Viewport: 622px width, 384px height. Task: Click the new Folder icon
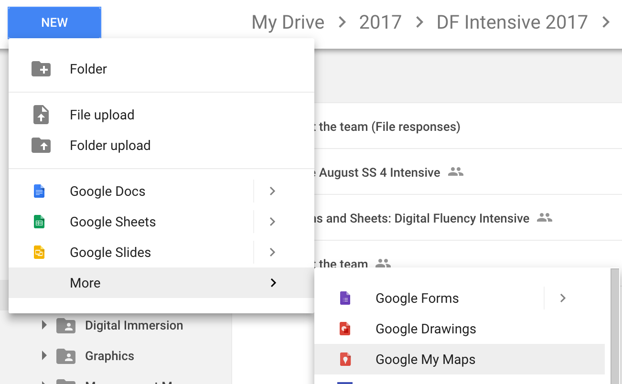[41, 69]
